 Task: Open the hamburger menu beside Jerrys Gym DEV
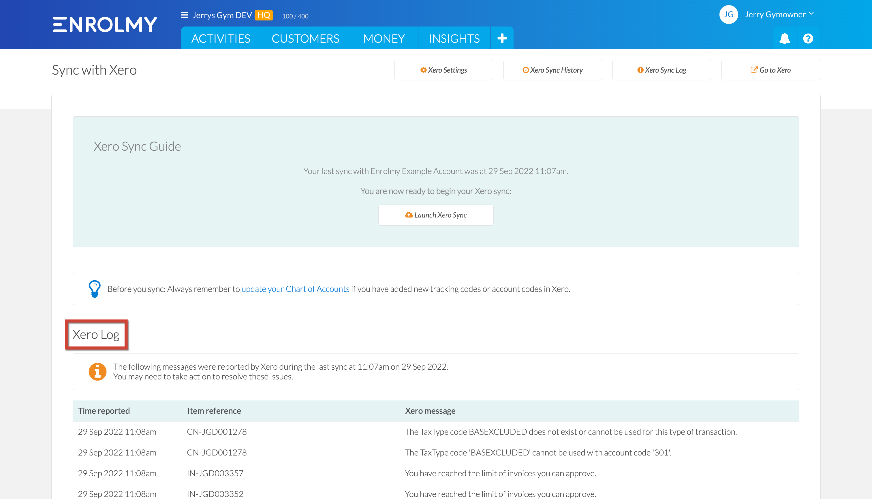185,15
